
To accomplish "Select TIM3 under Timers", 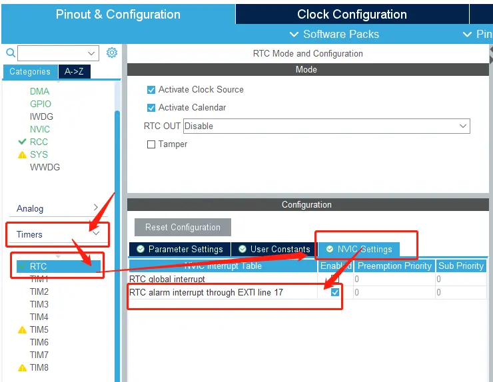I will tap(39, 304).
